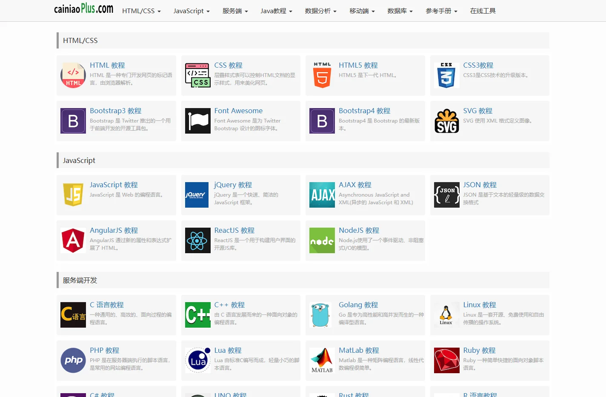Image resolution: width=606 pixels, height=397 pixels.
Task: Click the JSON logo icon
Action: click(447, 195)
